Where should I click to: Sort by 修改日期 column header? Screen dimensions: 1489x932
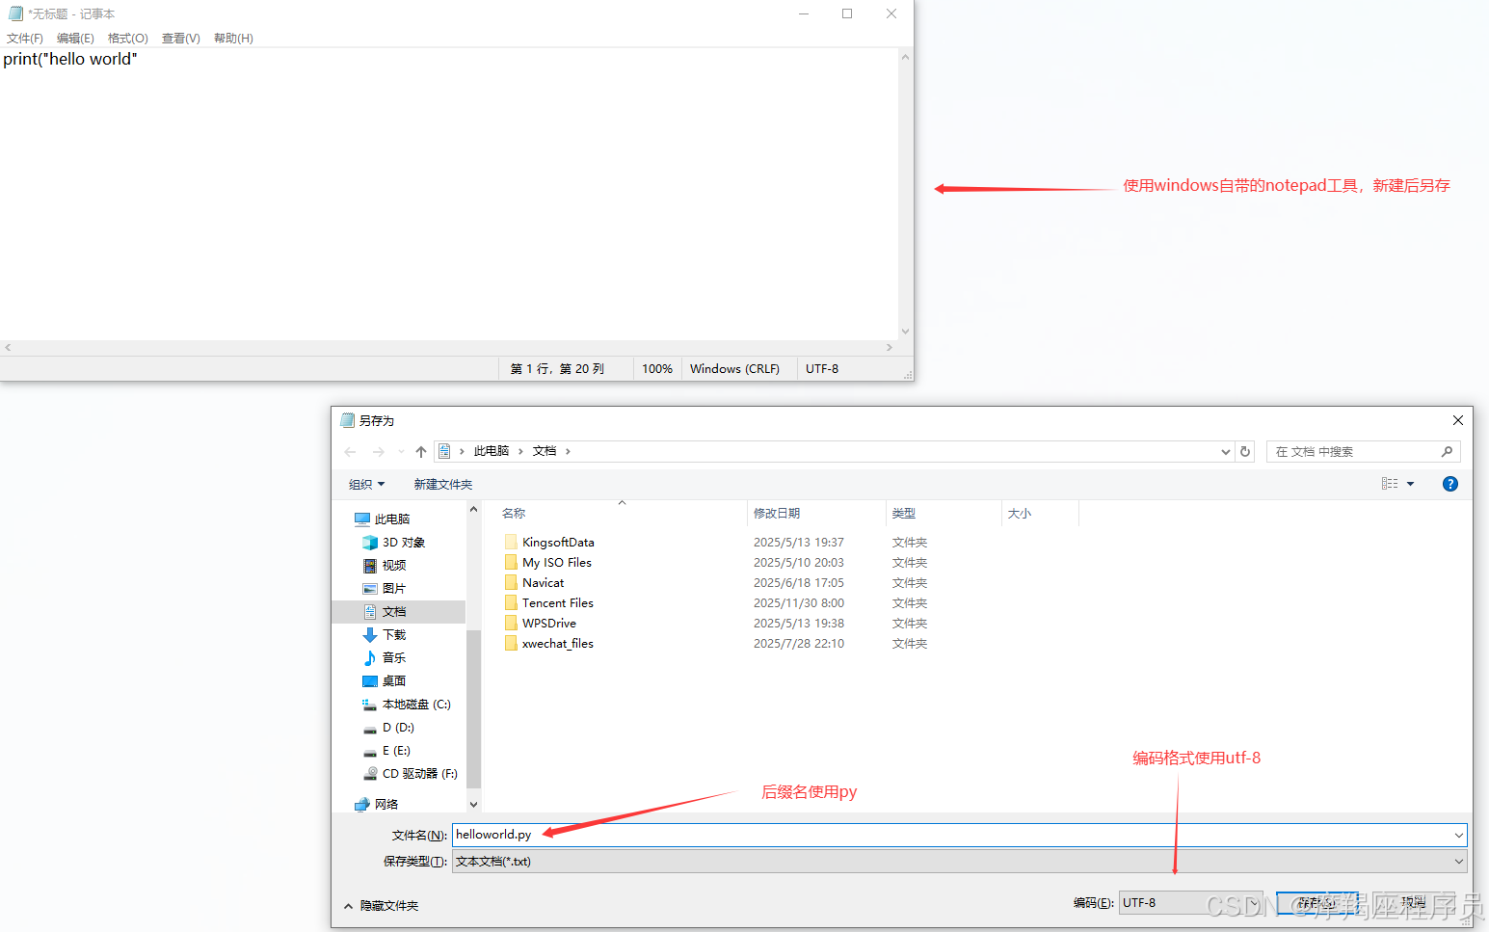tap(777, 514)
